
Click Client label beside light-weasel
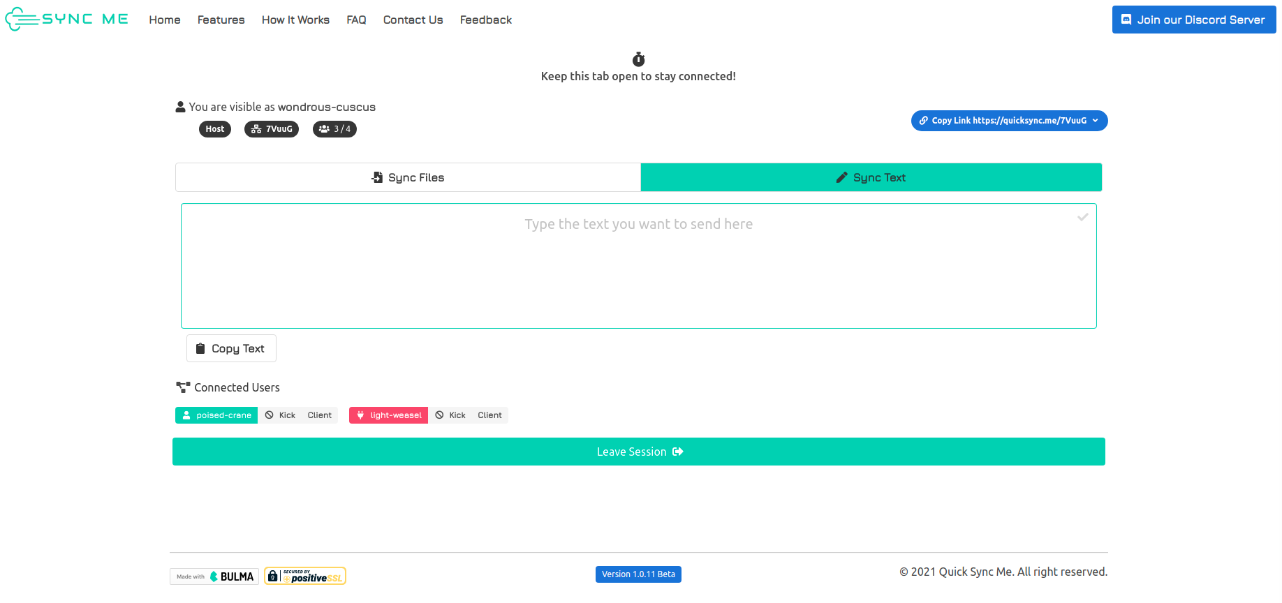point(489,415)
